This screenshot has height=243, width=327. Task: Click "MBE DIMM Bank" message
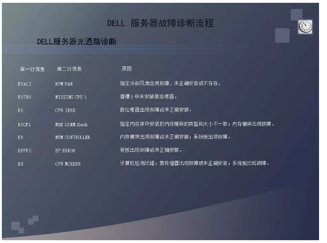71,125
